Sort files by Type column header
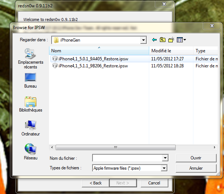The height and width of the screenshot is (194, 224). pos(206,51)
